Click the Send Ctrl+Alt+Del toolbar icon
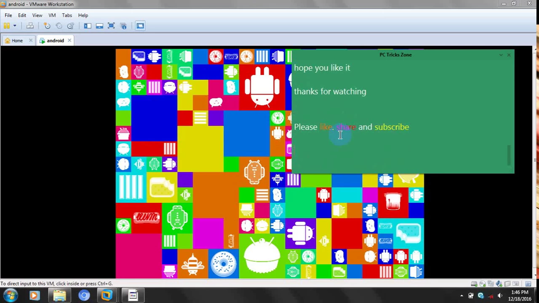The width and height of the screenshot is (539, 303). [30, 26]
